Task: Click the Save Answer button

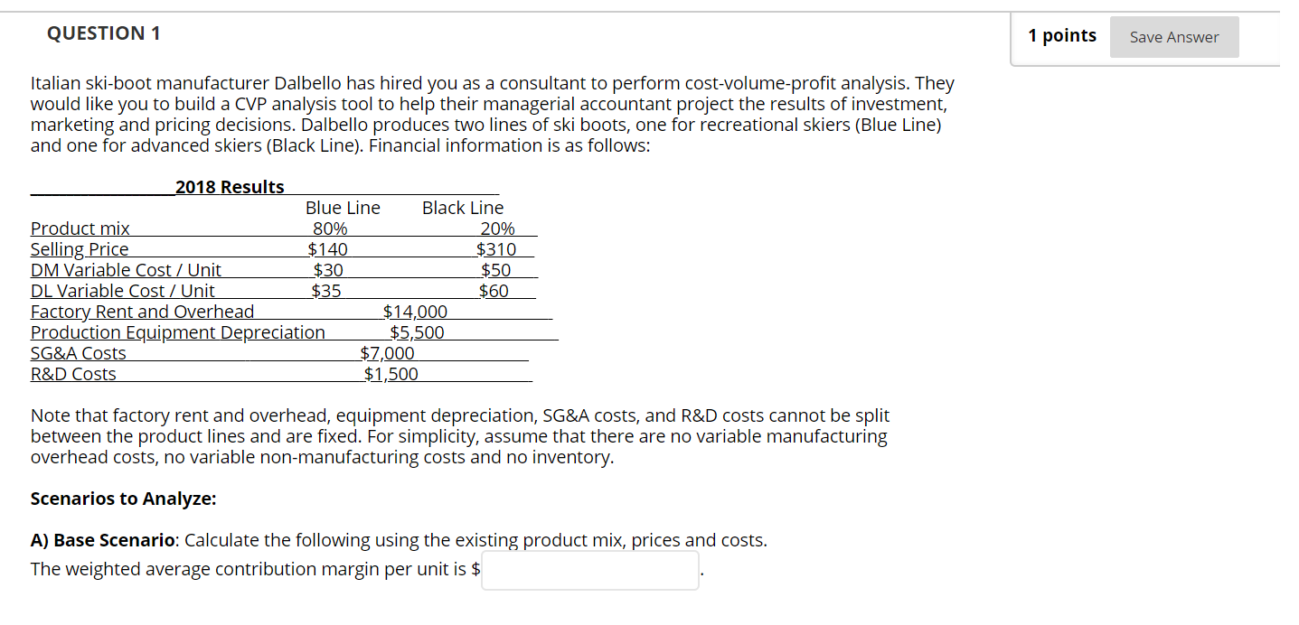Action: [1173, 36]
